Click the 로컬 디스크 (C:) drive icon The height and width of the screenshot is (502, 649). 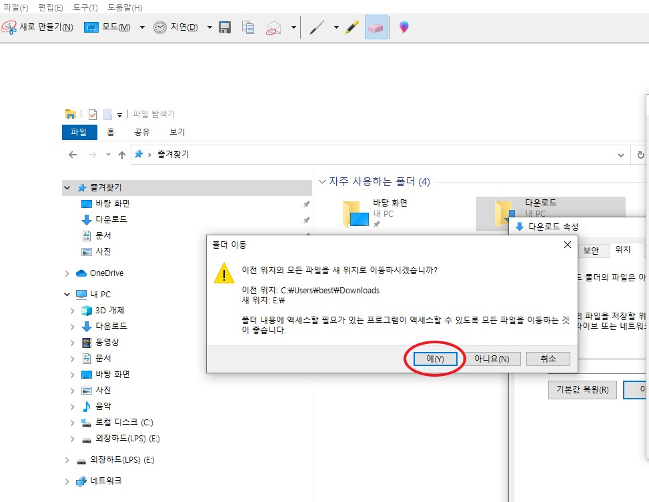tap(87, 423)
